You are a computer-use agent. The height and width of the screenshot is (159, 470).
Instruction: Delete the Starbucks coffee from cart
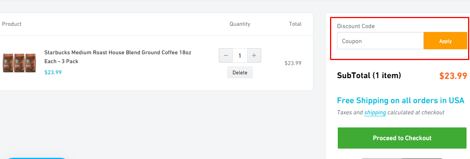pyautogui.click(x=240, y=72)
